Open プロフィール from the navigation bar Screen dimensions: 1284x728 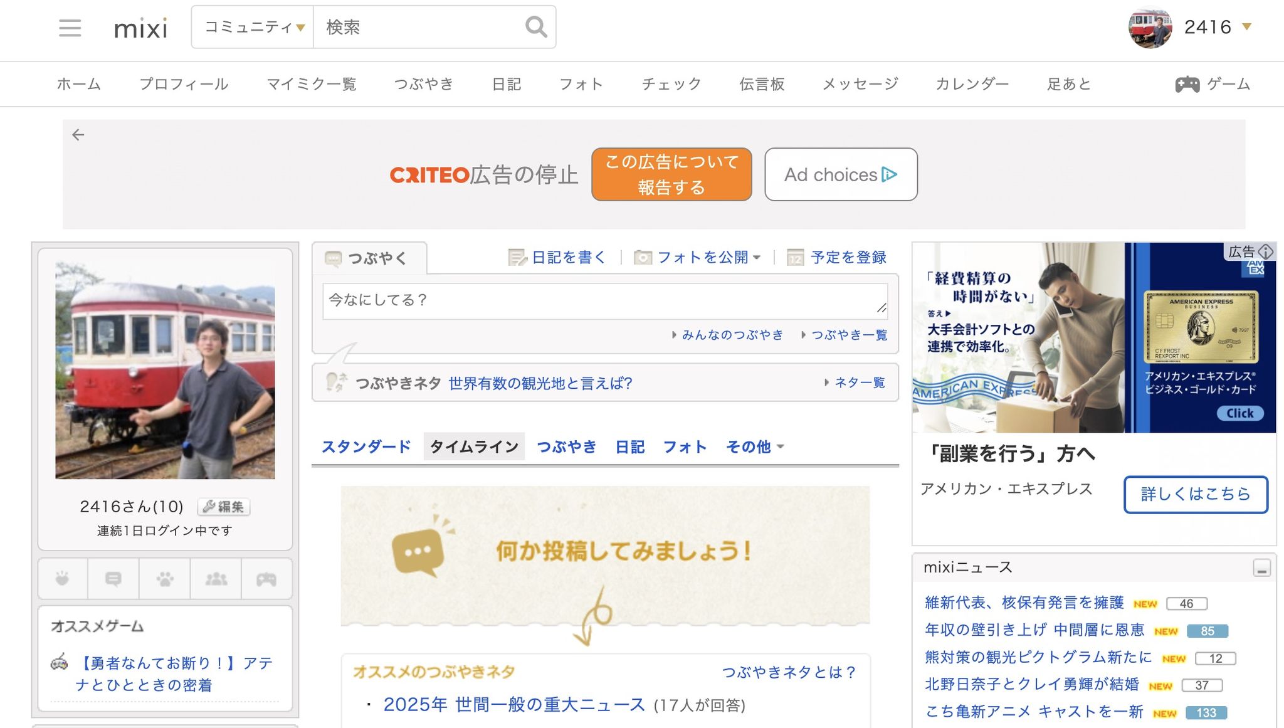click(185, 83)
